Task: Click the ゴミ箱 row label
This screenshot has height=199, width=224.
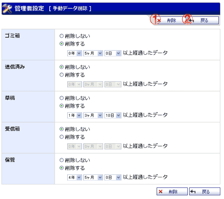Action: pos(12,35)
